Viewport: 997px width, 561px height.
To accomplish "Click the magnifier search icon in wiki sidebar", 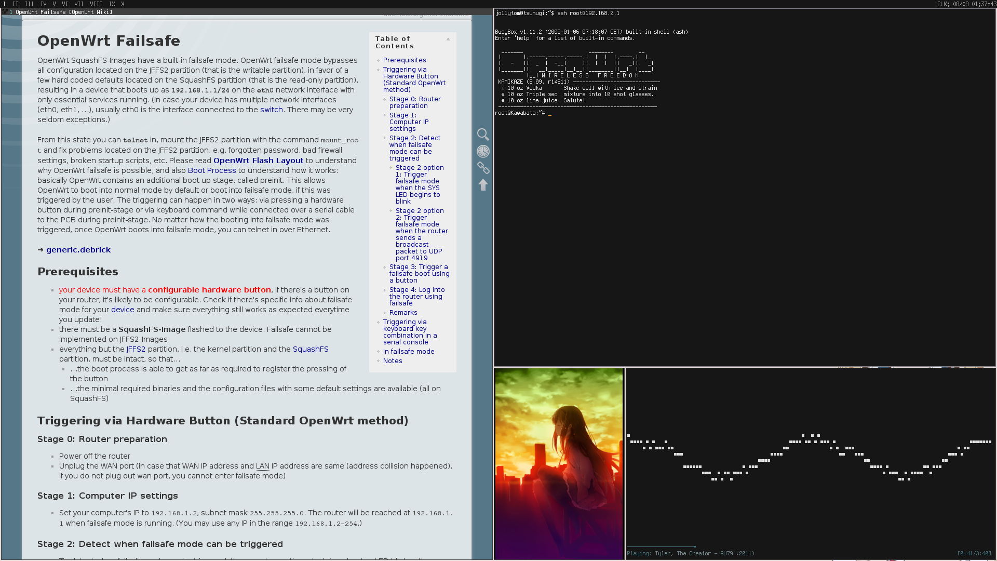I will (483, 135).
